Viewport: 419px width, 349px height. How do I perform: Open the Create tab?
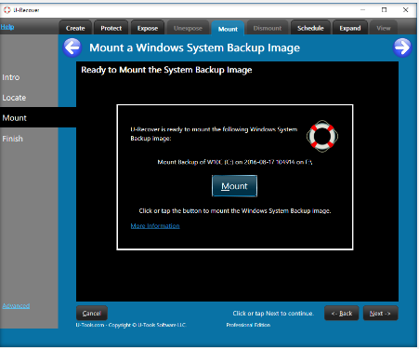tap(75, 28)
